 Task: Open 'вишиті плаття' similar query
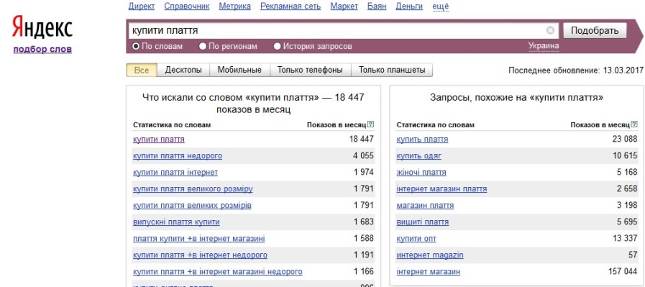423,222
